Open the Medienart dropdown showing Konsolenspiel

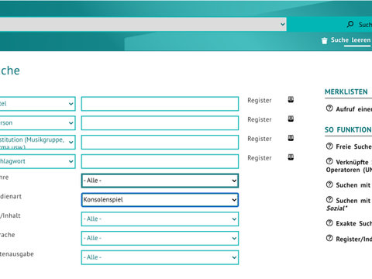(160, 200)
